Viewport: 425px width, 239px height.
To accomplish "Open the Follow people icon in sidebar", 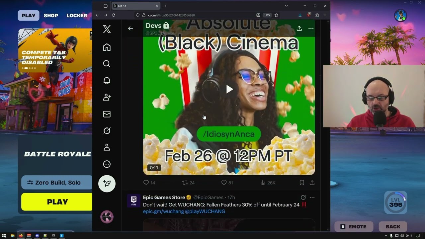I will [107, 97].
